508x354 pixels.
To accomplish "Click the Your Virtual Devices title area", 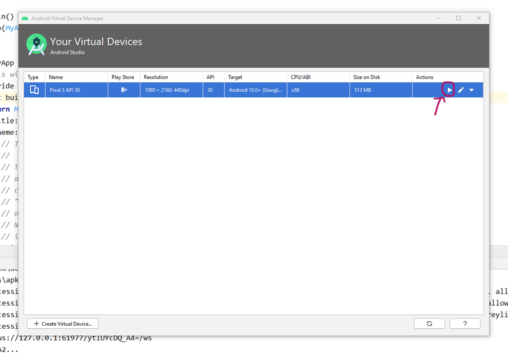I will pos(96,41).
